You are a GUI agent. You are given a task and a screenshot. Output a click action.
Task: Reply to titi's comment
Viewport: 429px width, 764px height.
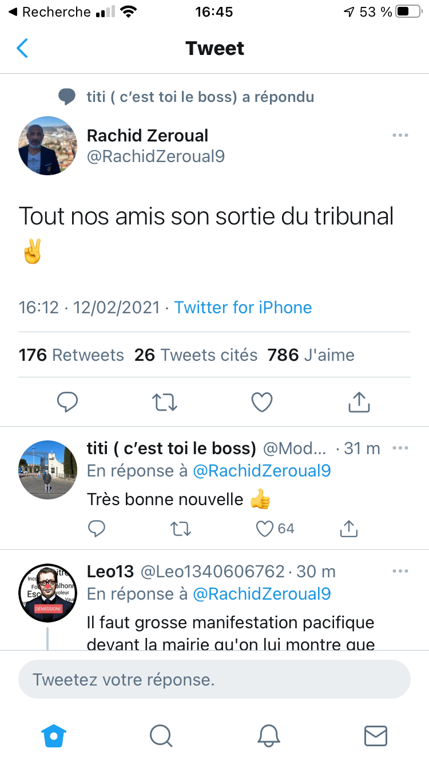97,529
